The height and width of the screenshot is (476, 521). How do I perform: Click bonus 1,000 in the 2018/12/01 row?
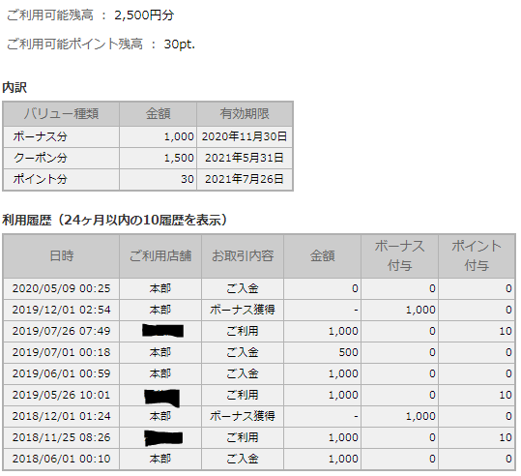click(420, 416)
